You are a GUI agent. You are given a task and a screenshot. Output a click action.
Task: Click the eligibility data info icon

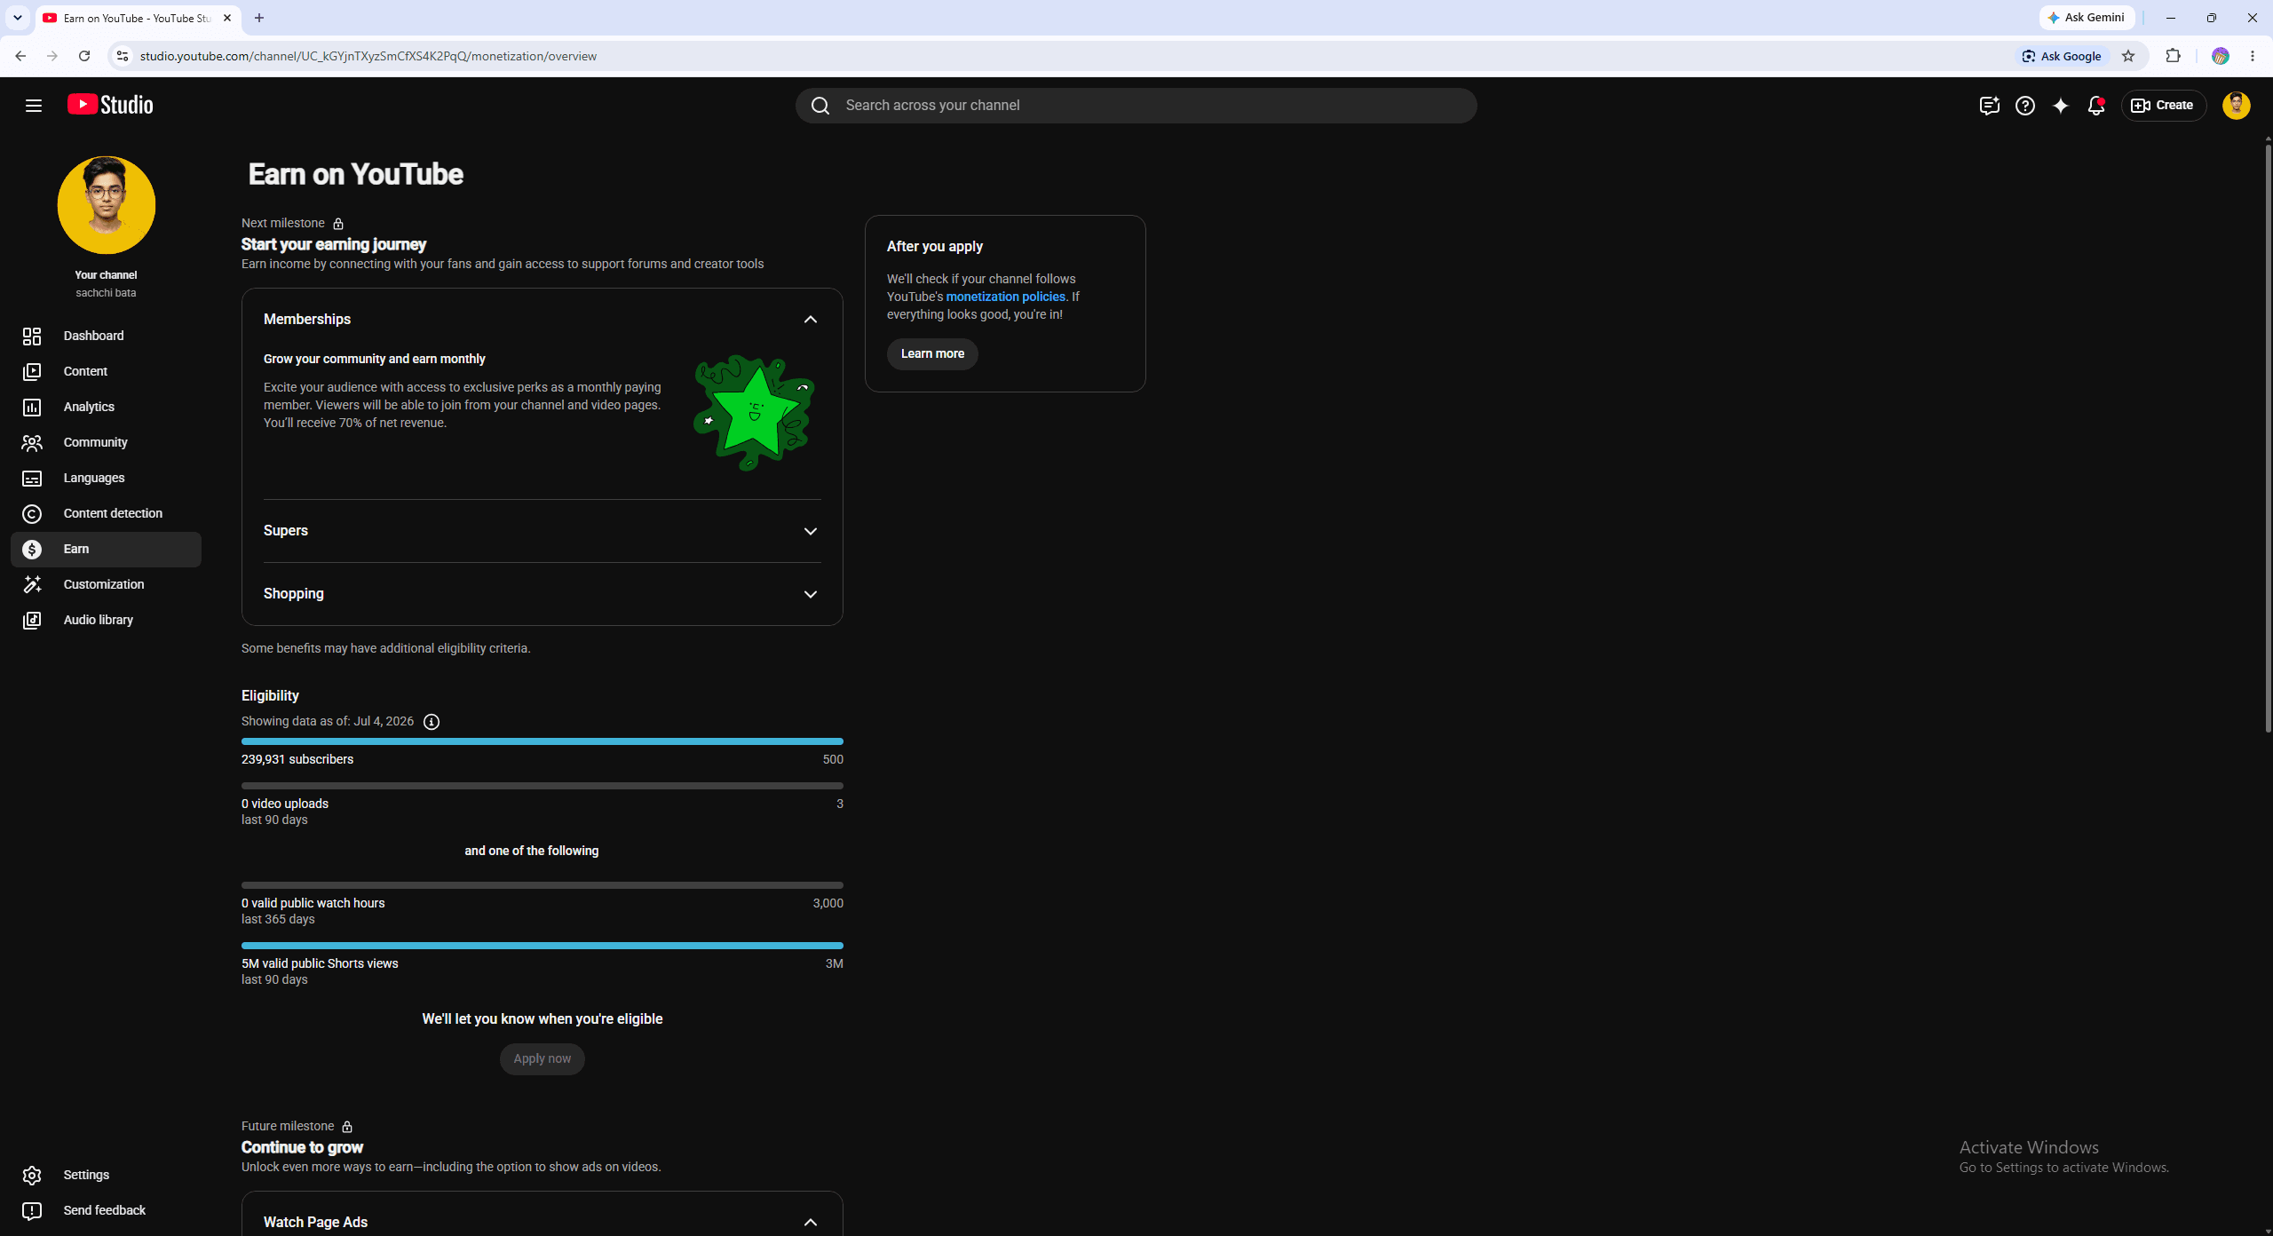(432, 722)
